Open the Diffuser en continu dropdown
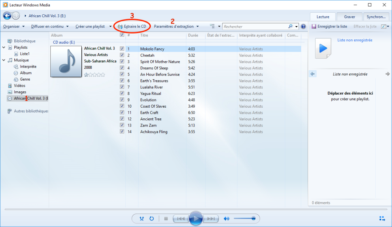This screenshot has width=392, height=227. pyautogui.click(x=50, y=26)
